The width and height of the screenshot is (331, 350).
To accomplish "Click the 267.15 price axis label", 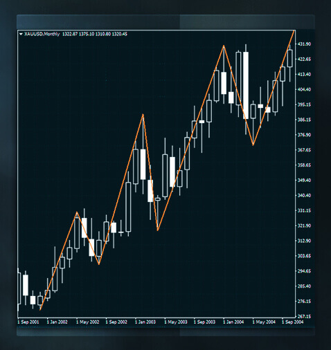I will (304, 316).
